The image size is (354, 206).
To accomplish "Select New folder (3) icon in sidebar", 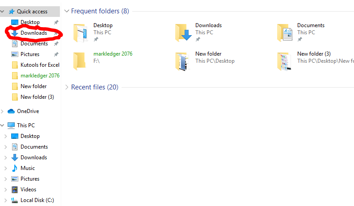I will (15, 97).
